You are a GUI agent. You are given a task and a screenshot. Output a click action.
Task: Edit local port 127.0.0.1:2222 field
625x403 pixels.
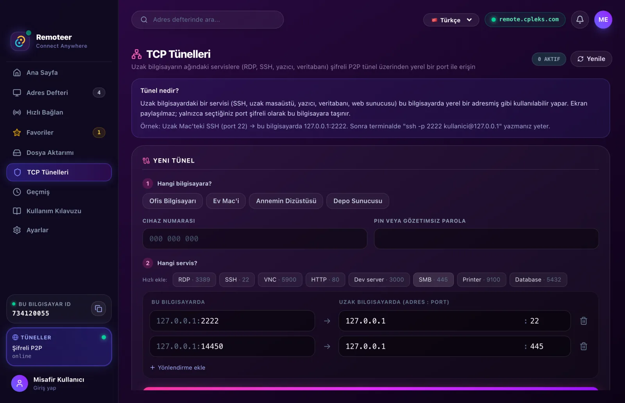pos(232,321)
